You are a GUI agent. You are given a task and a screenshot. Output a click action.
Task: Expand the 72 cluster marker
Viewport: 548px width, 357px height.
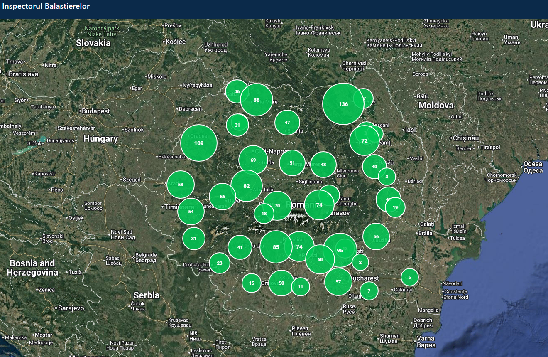(x=365, y=140)
